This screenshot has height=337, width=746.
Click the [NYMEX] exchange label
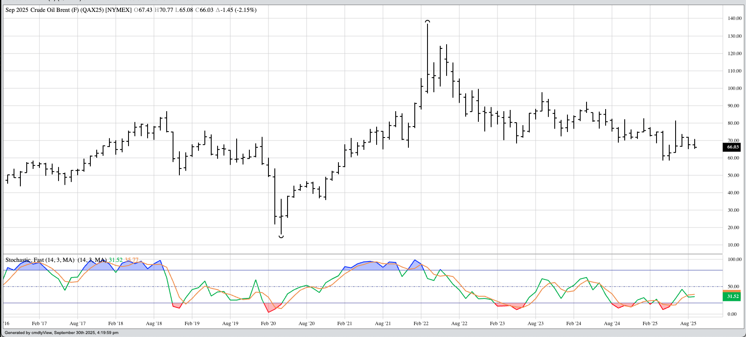coord(118,10)
